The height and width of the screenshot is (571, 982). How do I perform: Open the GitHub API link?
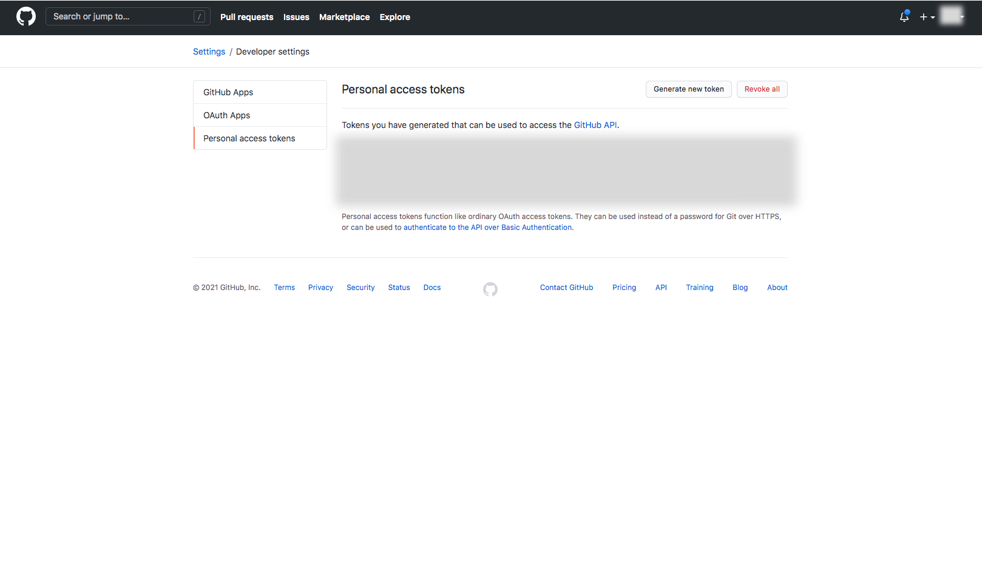(595, 125)
